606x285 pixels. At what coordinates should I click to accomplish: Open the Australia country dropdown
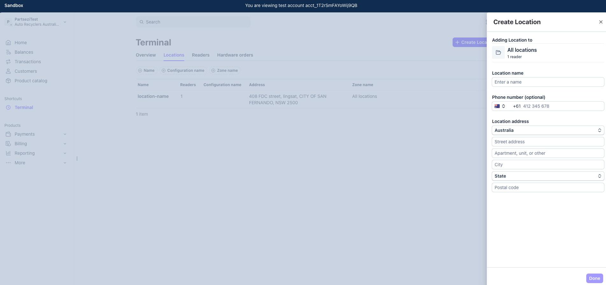(547, 130)
